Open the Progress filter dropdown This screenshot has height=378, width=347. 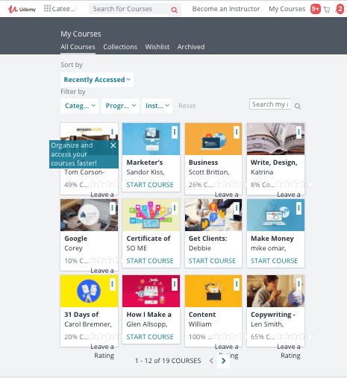[x=120, y=106]
